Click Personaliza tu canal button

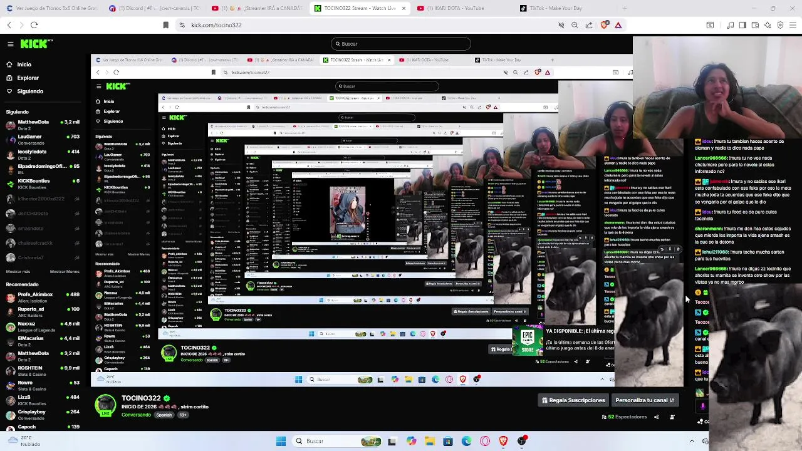(645, 400)
